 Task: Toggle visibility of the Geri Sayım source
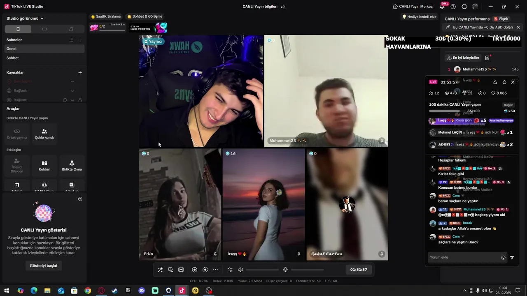pyautogui.click(x=72, y=81)
